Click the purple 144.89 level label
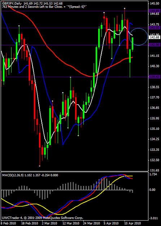The width and height of the screenshot is (161, 226). click(155, 11)
